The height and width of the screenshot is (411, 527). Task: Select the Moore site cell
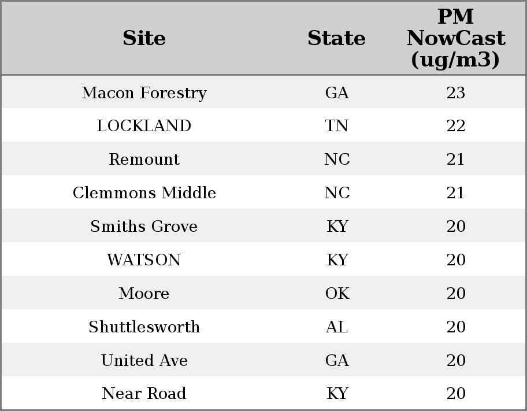144,293
